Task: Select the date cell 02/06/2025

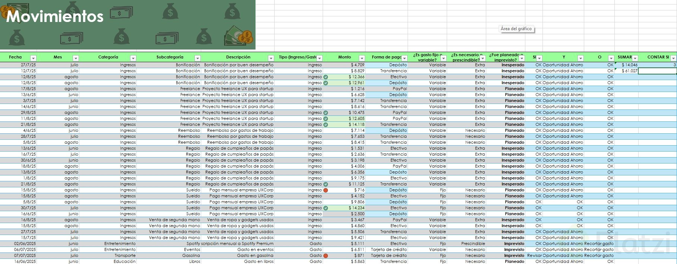Action: point(19,244)
